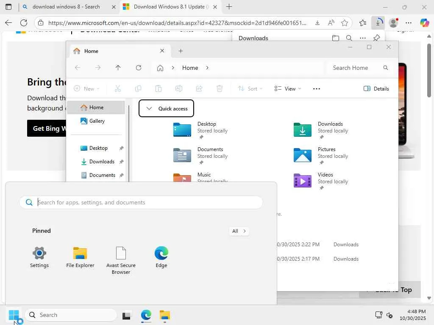
Task: Click the home icon in File Explorer address bar
Action: (x=160, y=68)
